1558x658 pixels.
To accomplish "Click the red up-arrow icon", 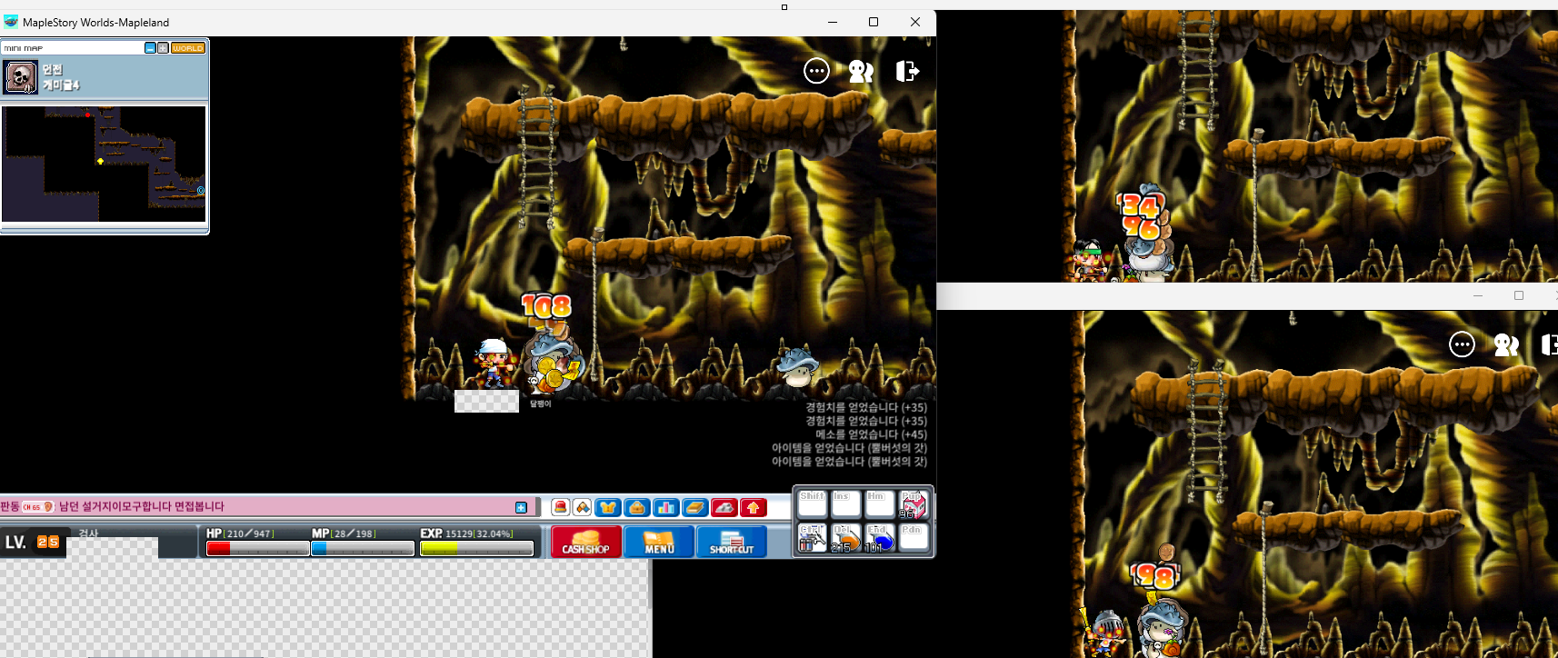I will [x=753, y=507].
